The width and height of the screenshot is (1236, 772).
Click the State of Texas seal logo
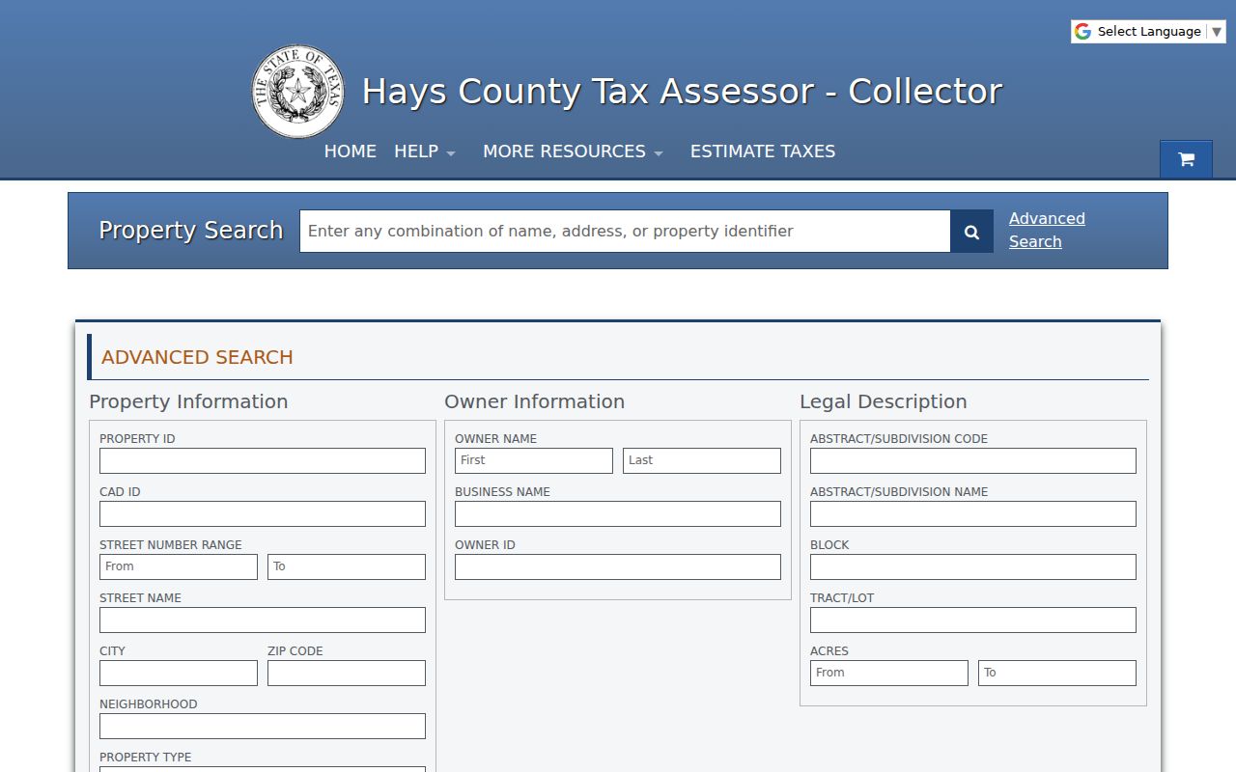coord(297,92)
